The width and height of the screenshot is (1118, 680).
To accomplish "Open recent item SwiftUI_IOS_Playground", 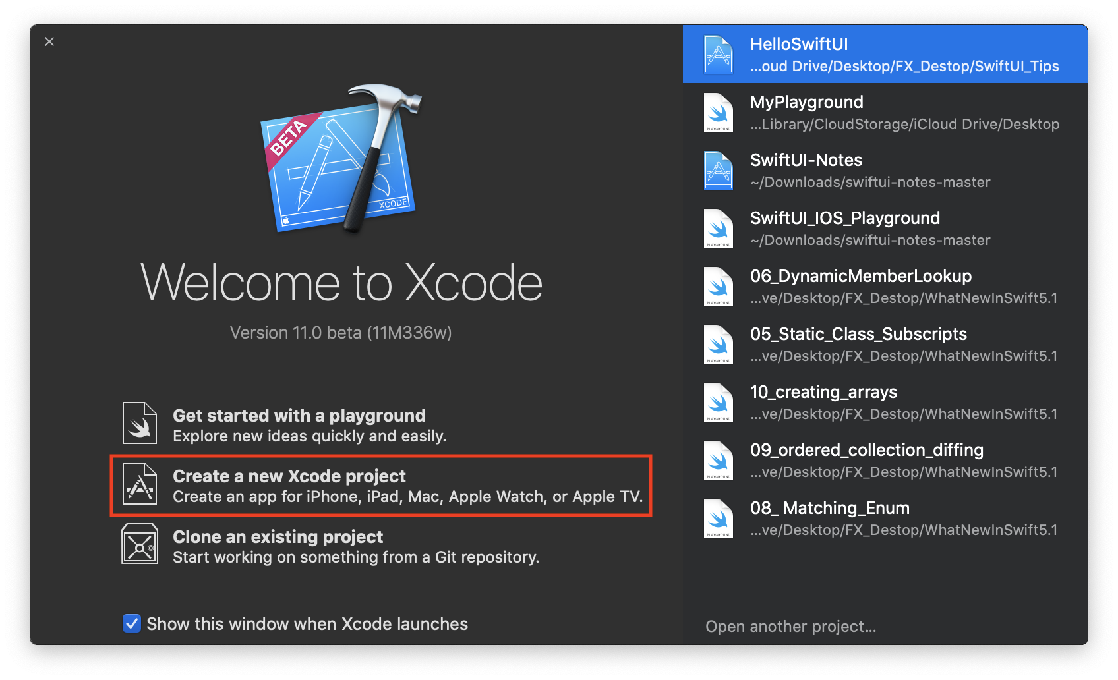I will 885,228.
